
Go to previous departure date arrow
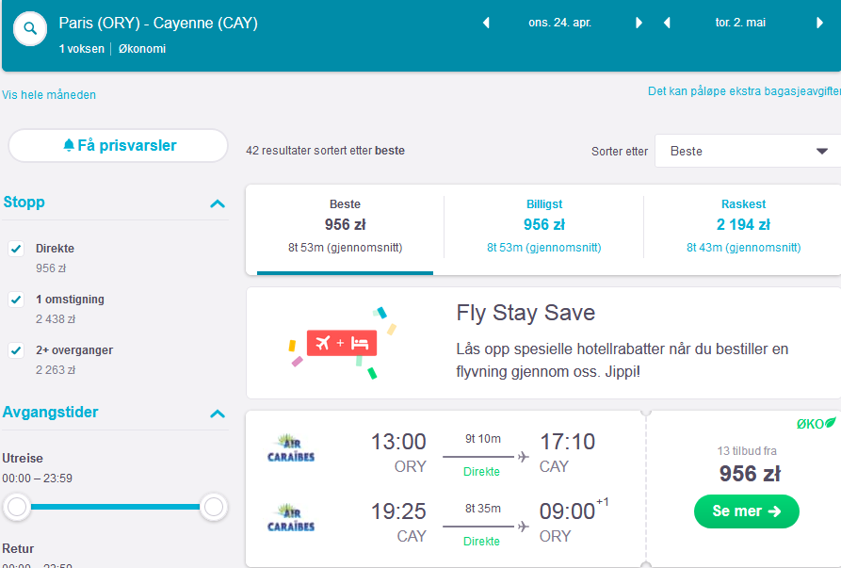486,23
